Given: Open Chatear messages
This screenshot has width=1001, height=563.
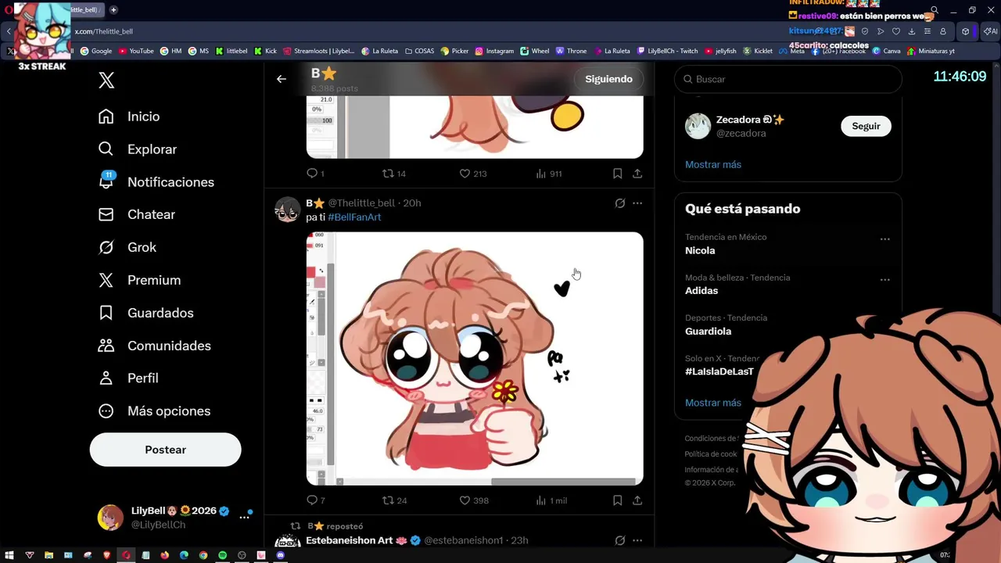Looking at the screenshot, I should 137,214.
